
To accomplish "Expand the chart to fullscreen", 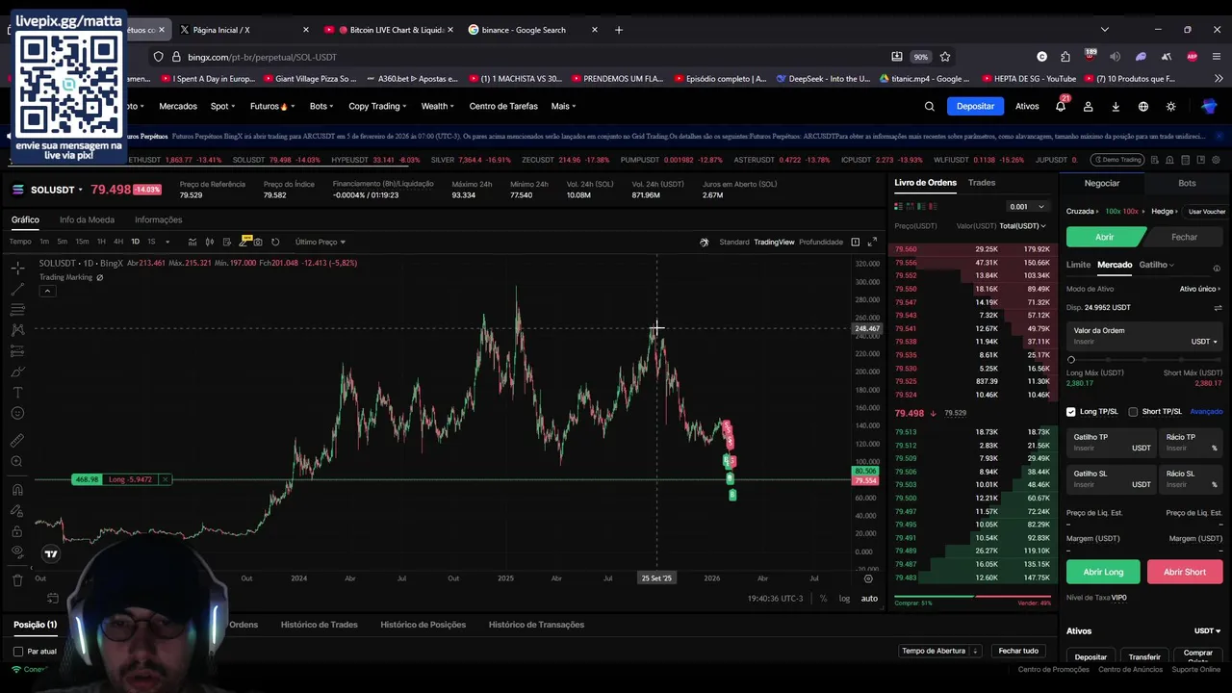I will pos(872,242).
